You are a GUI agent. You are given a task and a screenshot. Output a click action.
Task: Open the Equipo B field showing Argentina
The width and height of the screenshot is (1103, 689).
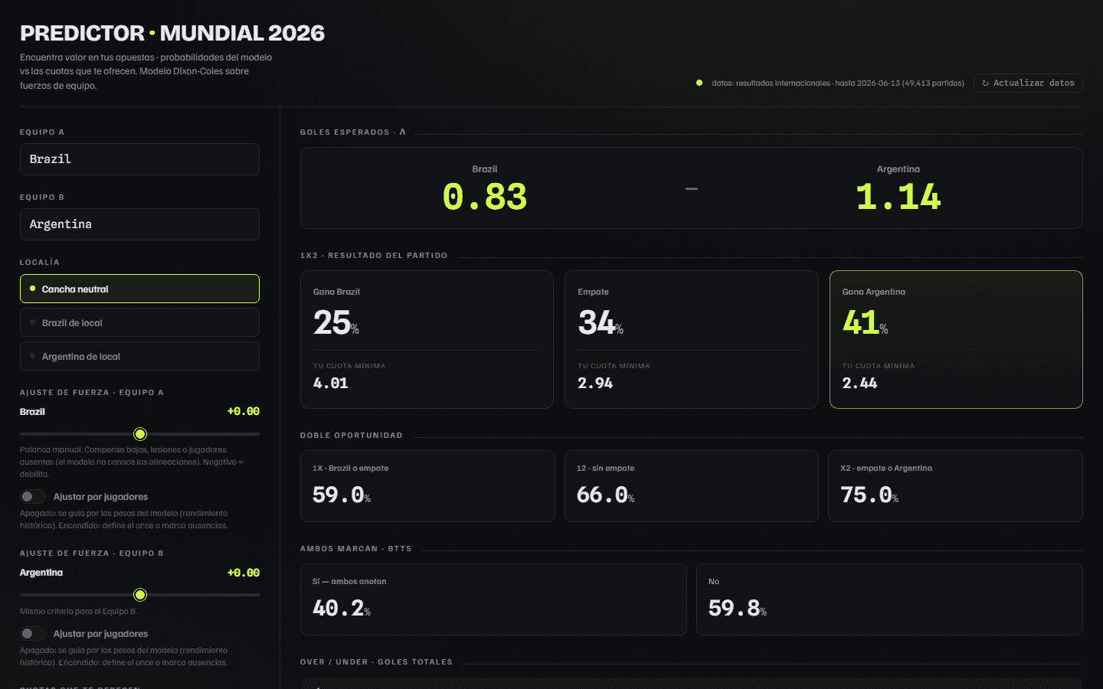pos(139,224)
